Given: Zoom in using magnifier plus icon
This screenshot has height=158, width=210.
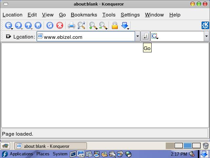Looking at the screenshot, I should coord(93,25).
